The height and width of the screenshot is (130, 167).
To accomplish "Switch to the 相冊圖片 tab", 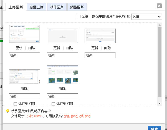I will coord(57,7).
